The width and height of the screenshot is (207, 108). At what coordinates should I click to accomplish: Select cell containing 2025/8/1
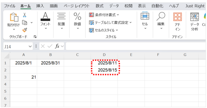point(23,63)
